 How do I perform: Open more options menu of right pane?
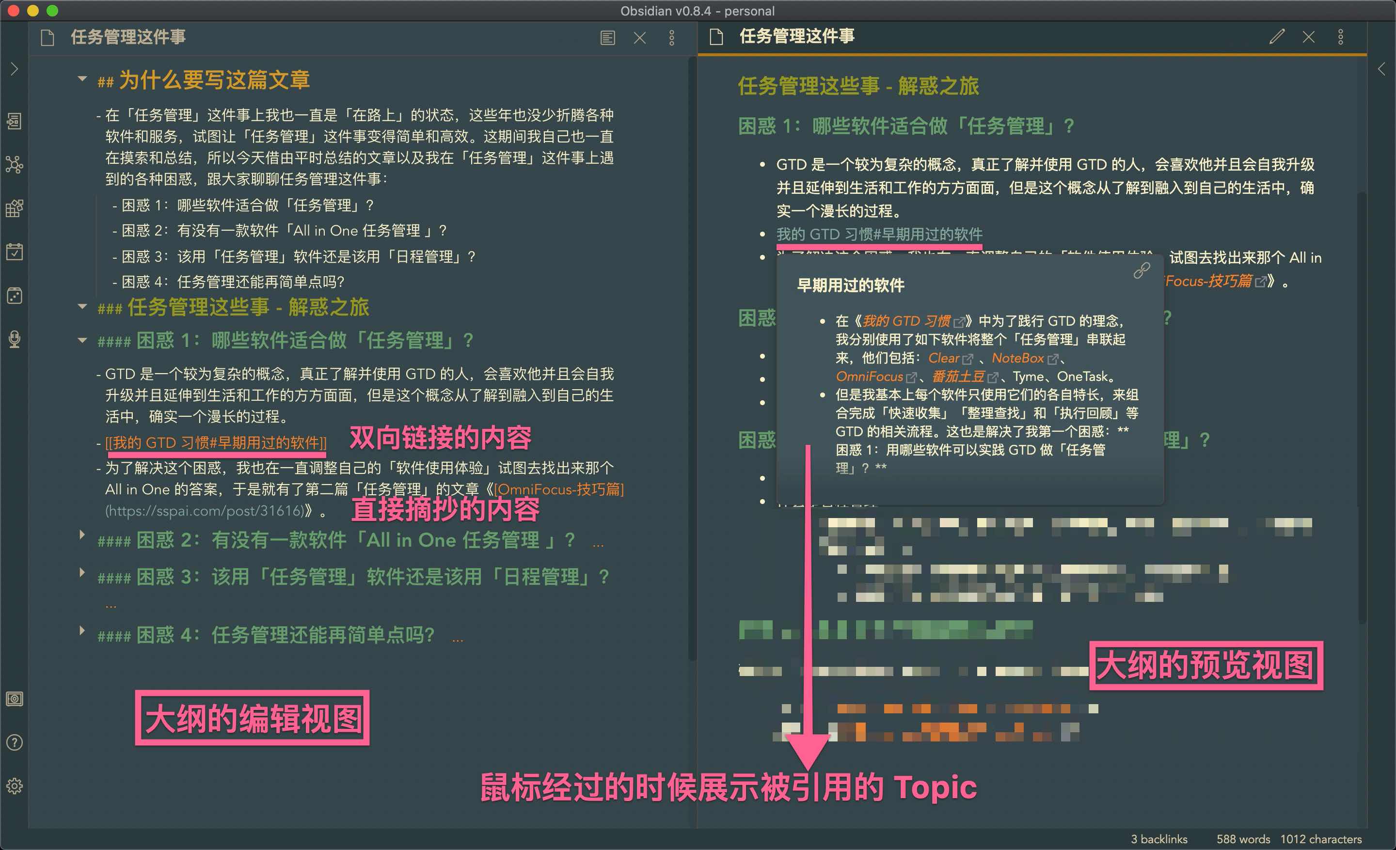tap(1340, 37)
